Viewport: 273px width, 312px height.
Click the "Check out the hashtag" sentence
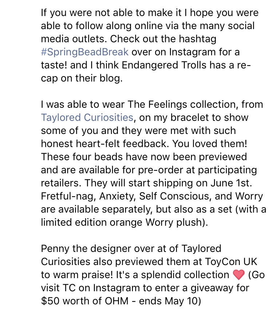point(163,39)
